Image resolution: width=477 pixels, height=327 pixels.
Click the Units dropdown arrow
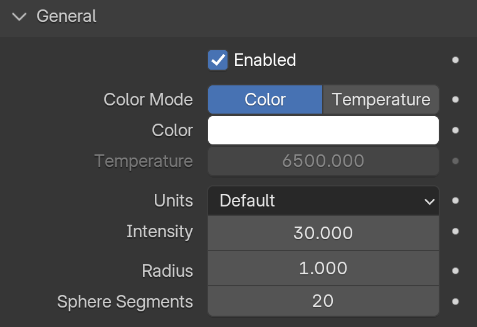[x=429, y=201]
